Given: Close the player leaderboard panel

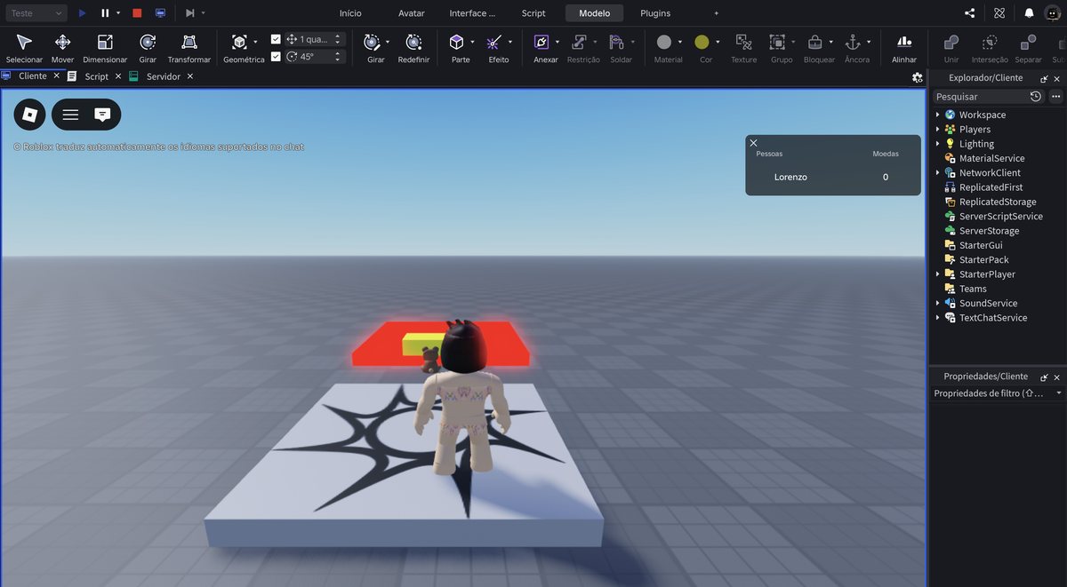Looking at the screenshot, I should 753,143.
